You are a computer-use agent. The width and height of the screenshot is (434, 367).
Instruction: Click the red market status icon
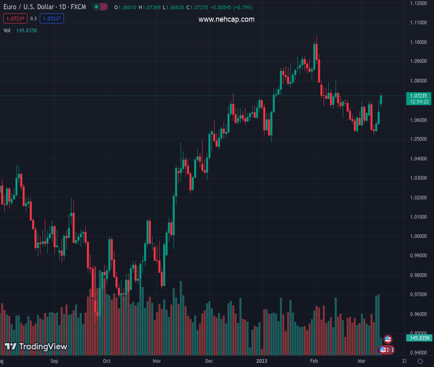click(x=104, y=7)
